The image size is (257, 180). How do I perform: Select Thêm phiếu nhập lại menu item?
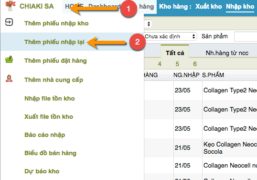click(54, 42)
